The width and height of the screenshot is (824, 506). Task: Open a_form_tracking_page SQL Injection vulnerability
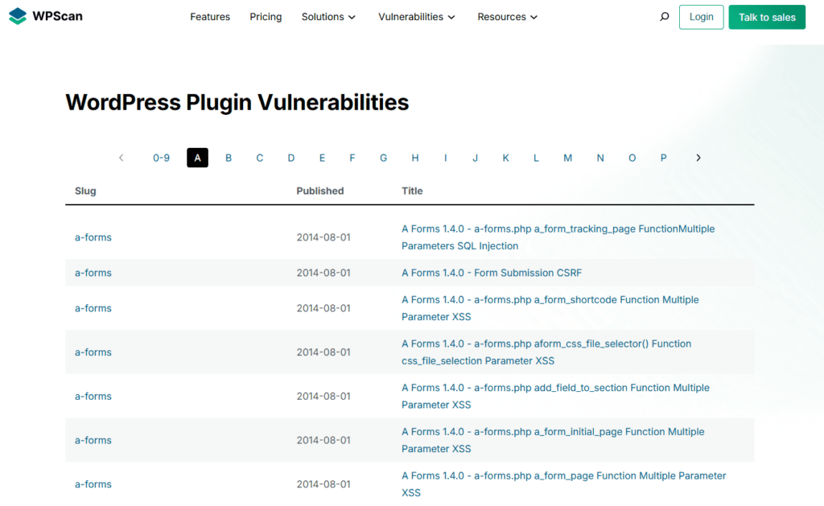tap(558, 237)
